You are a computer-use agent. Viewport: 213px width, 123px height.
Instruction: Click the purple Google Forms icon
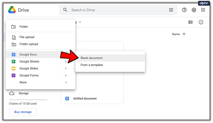[x=14, y=75]
